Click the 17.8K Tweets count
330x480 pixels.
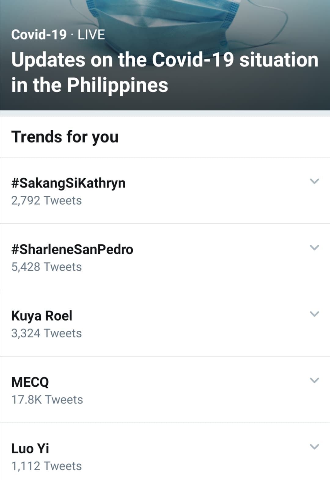point(47,400)
